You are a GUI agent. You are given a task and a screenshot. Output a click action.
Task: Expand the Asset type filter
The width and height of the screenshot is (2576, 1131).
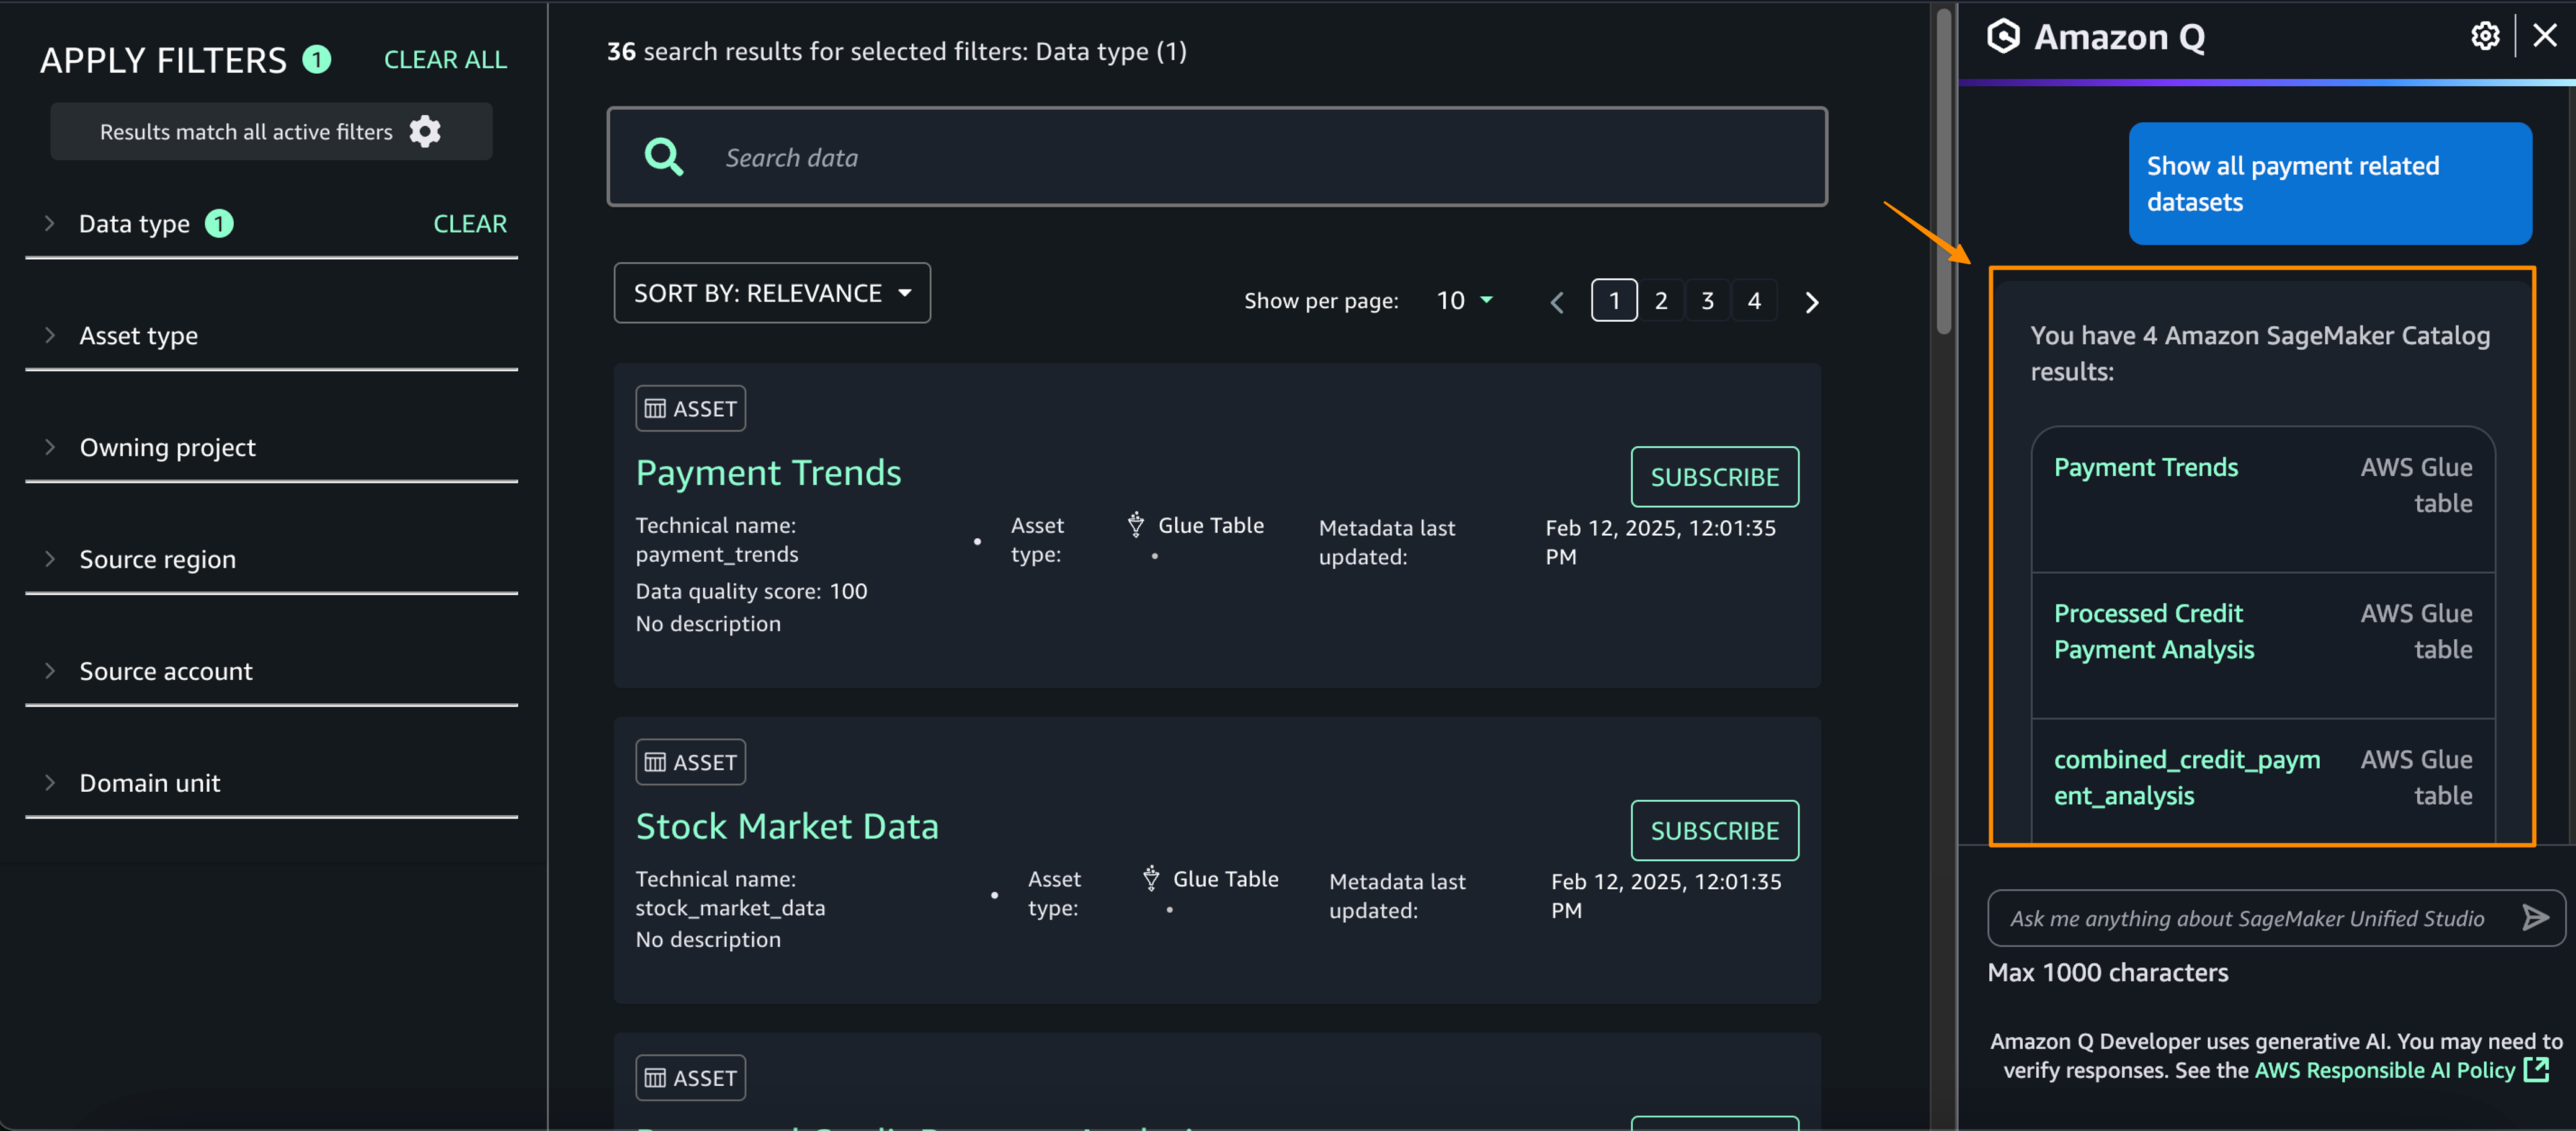(x=139, y=336)
